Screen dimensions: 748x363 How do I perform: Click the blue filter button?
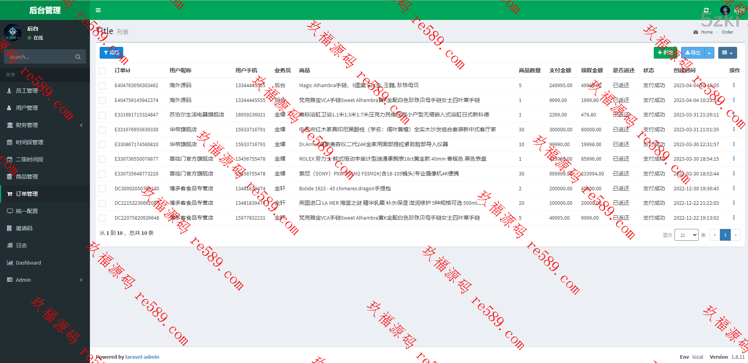point(111,53)
